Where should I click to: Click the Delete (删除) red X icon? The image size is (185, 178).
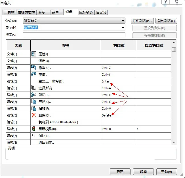point(34,115)
